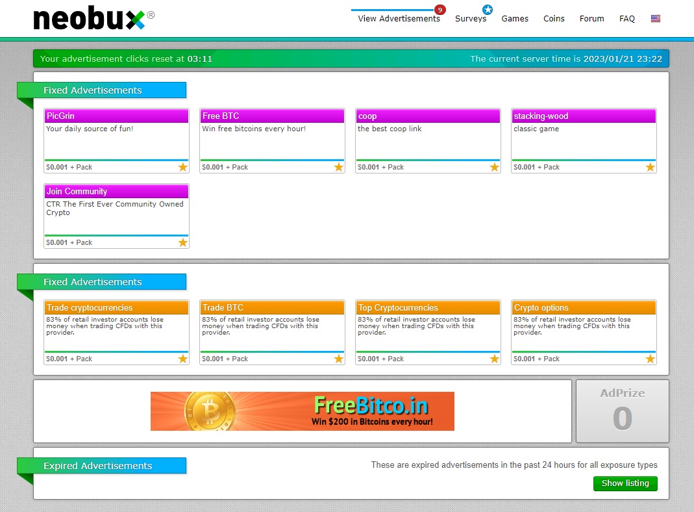The width and height of the screenshot is (694, 512).
Task: Click the star on Top Cryptocurrencies ad
Action: point(495,359)
